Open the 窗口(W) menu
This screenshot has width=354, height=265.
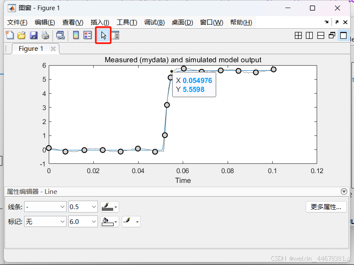click(x=212, y=22)
